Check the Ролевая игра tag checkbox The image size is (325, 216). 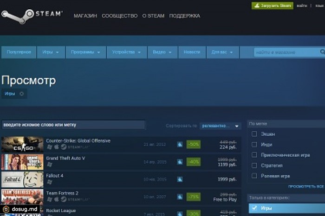click(254, 176)
